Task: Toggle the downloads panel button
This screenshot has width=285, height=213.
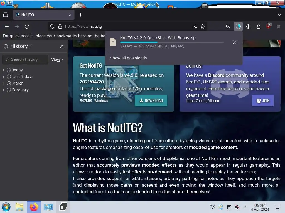Action: pyautogui.click(x=238, y=26)
